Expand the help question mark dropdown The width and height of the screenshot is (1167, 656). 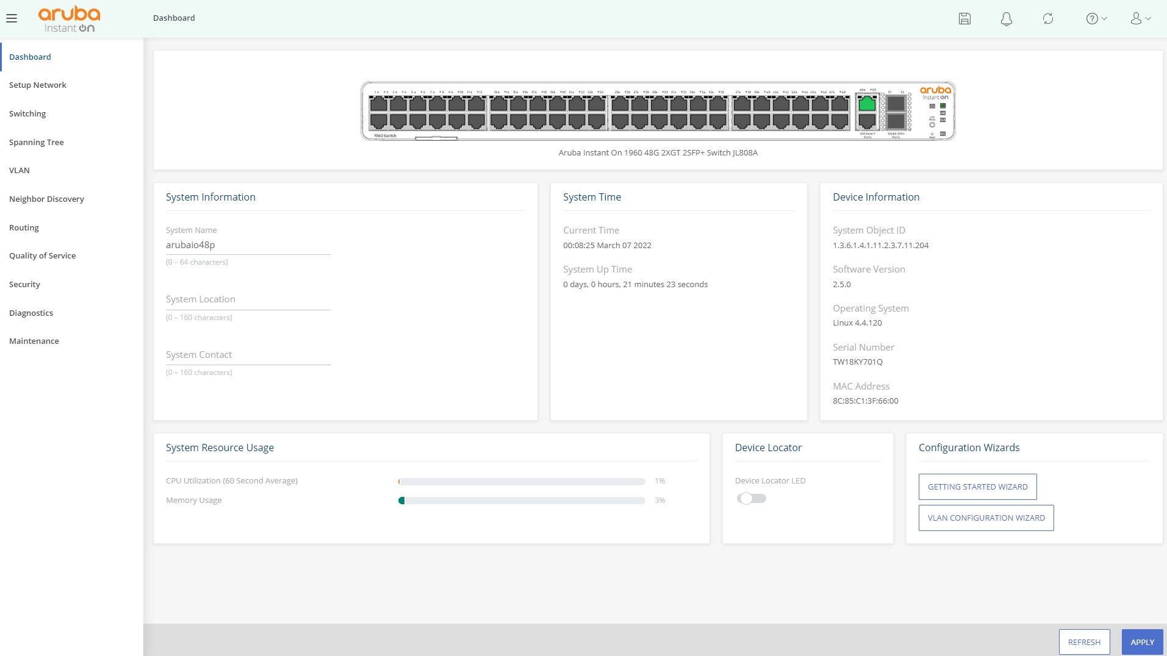point(1096,19)
